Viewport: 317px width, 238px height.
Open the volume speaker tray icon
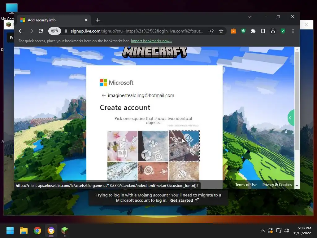(x=286, y=231)
